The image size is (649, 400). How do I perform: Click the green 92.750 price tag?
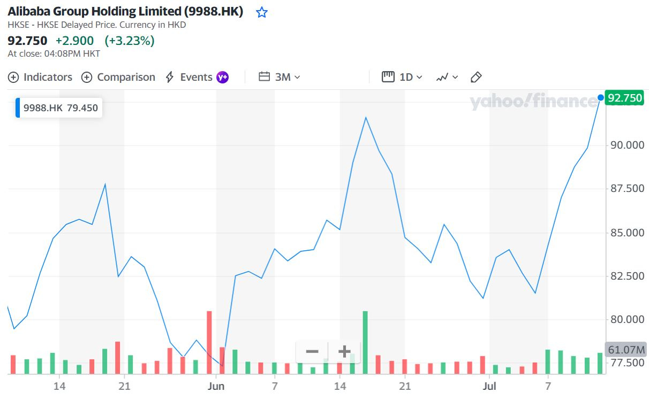tap(624, 98)
